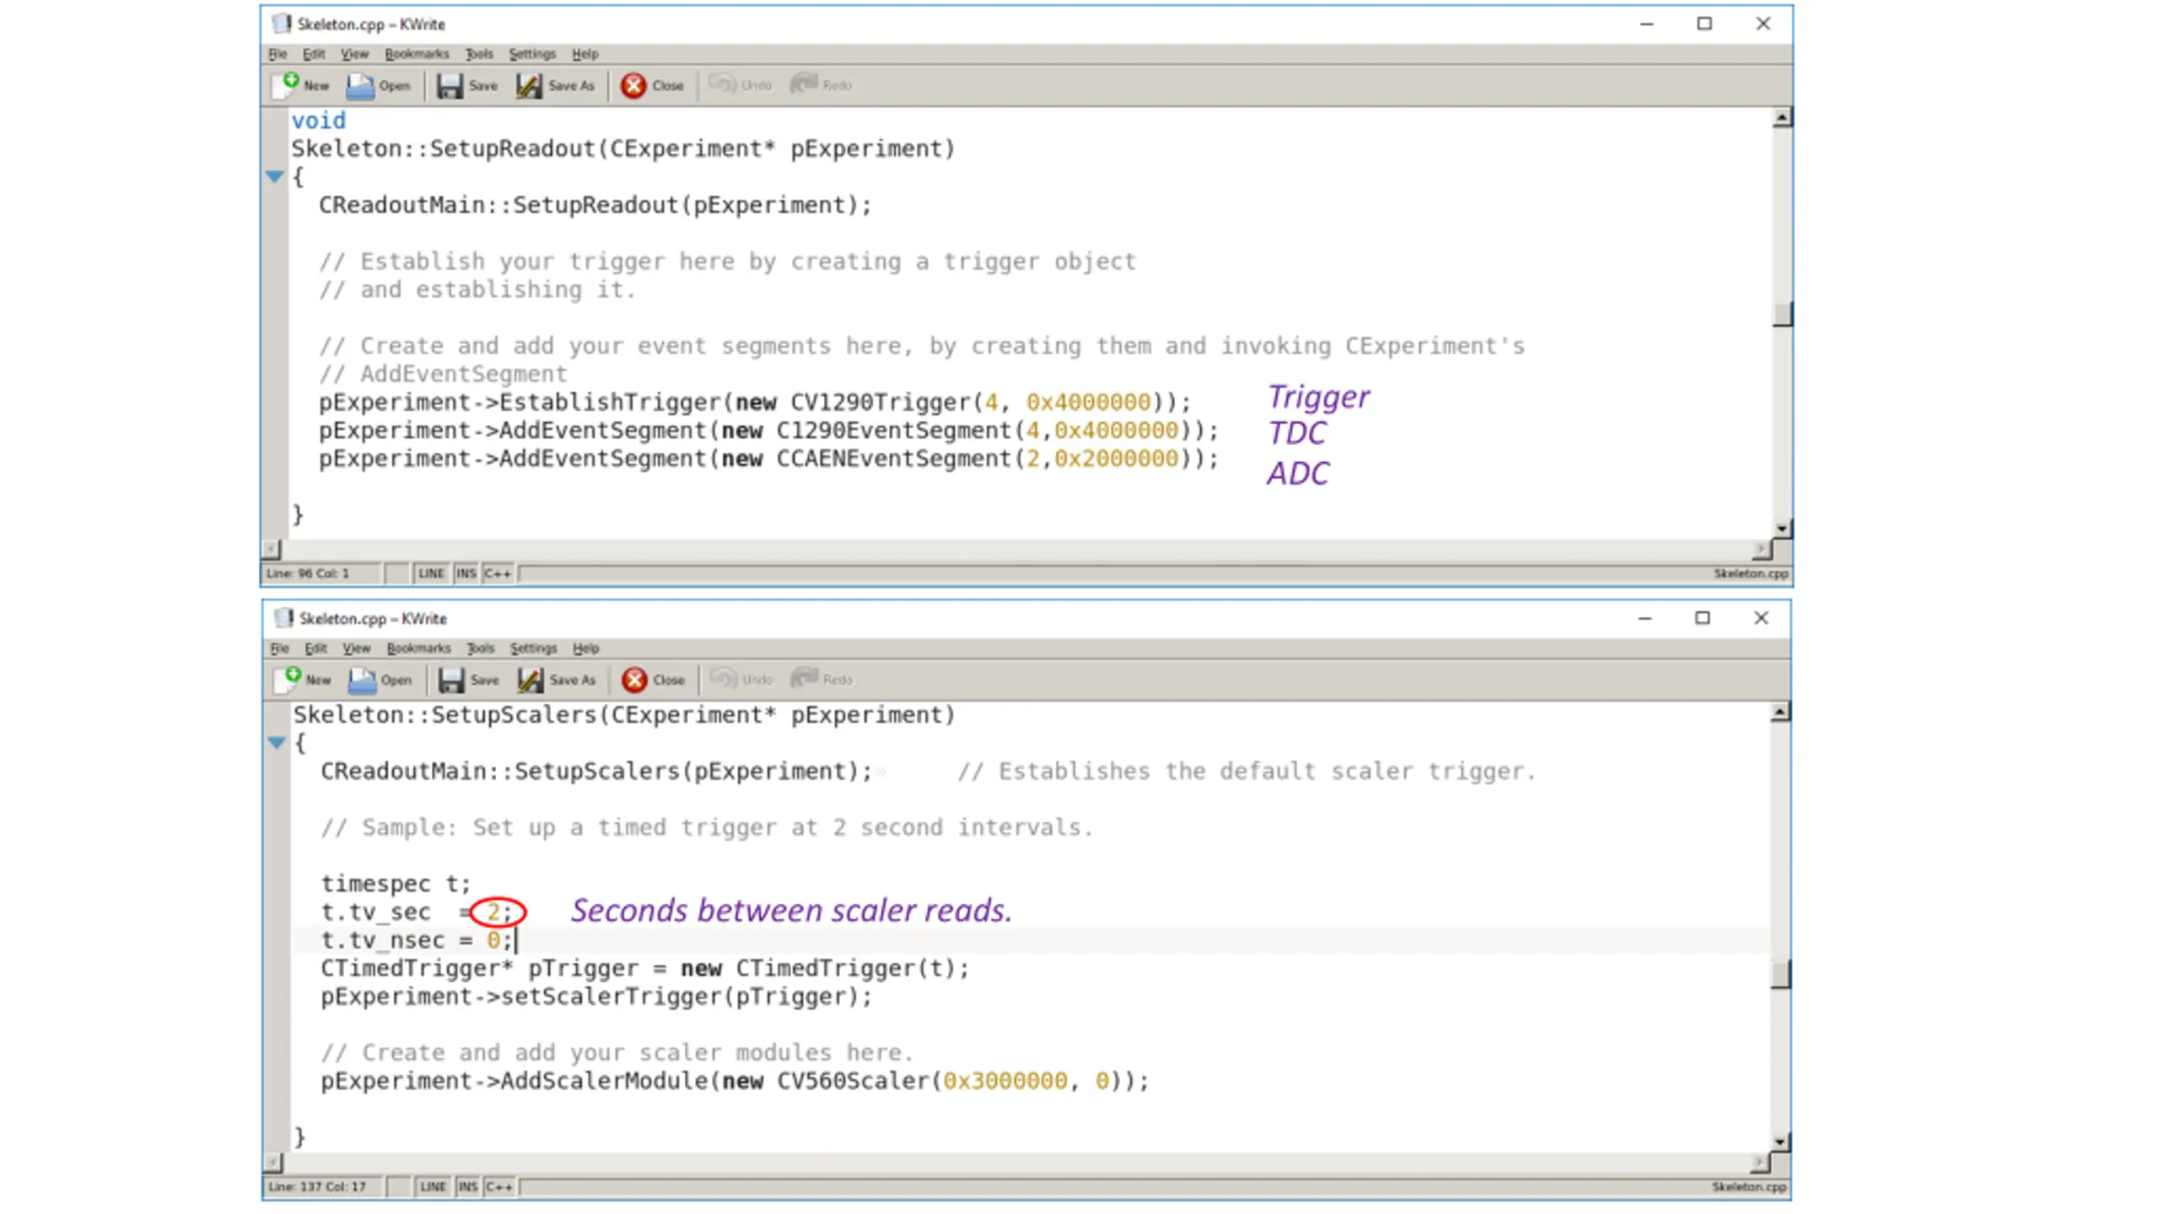
Task: Open Tools menu in bottom window
Action: point(480,648)
